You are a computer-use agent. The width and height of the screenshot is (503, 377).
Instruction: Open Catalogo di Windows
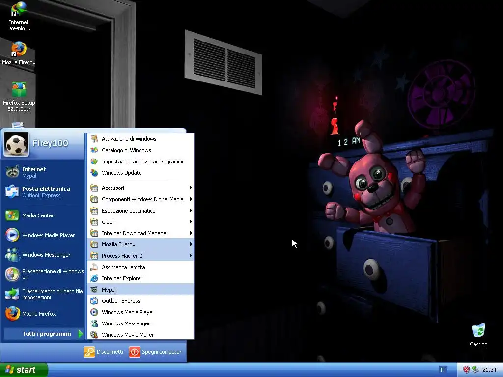click(x=141, y=150)
